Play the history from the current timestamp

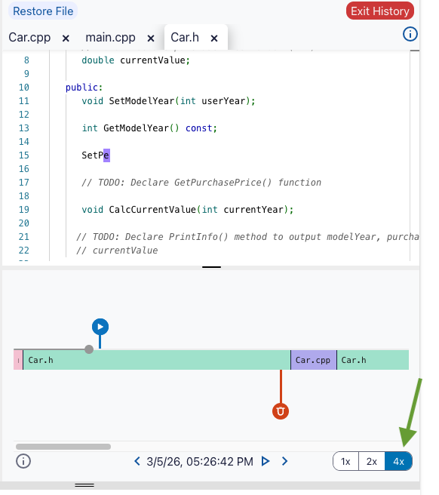tap(266, 461)
